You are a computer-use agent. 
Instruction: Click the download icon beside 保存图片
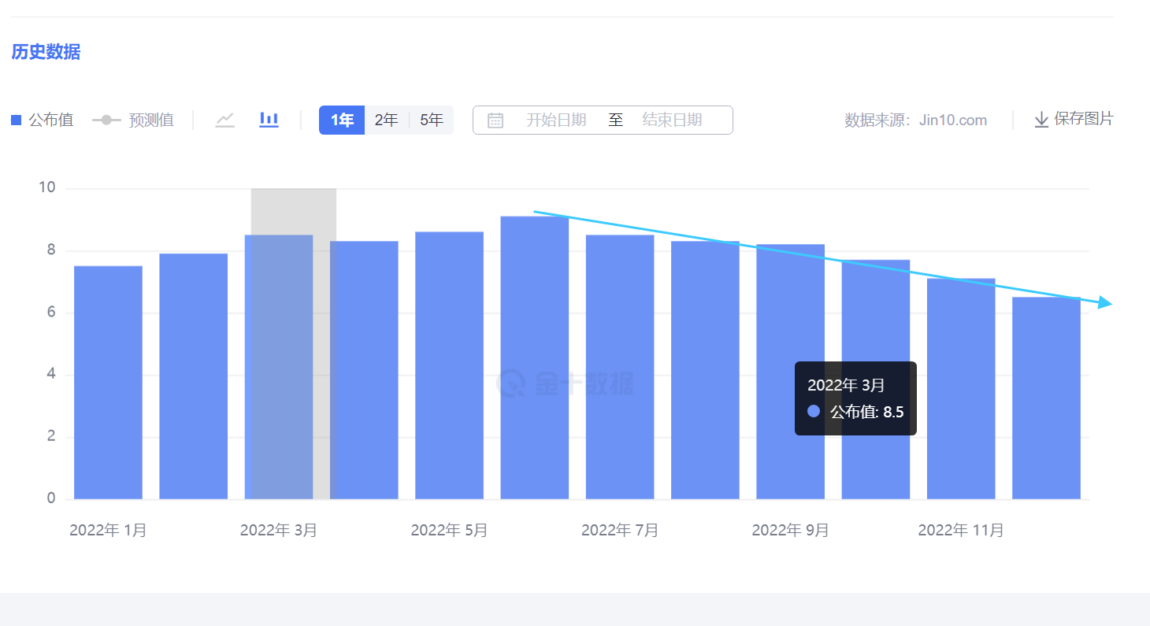[1040, 119]
